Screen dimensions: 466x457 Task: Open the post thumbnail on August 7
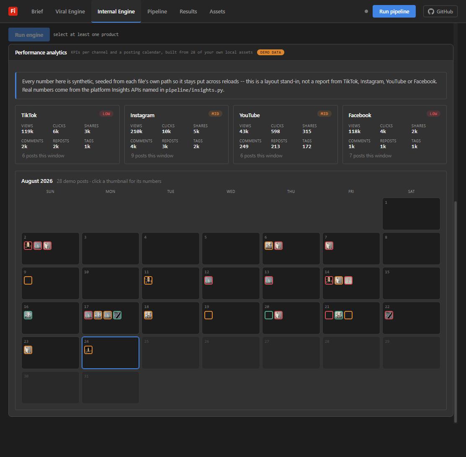(x=329, y=246)
